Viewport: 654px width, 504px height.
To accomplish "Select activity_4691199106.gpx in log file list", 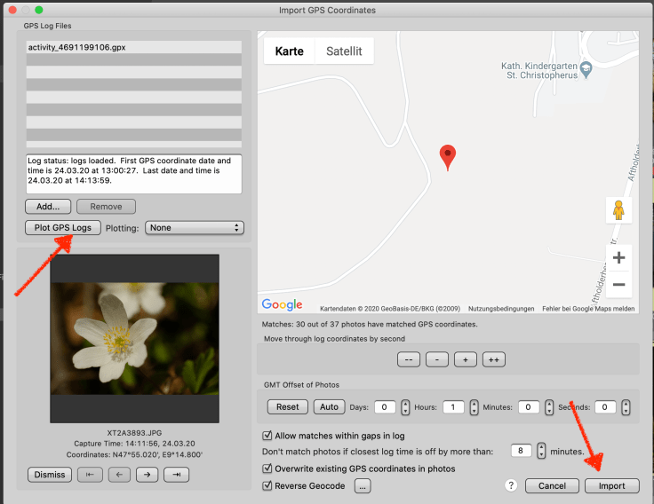I will coord(133,47).
